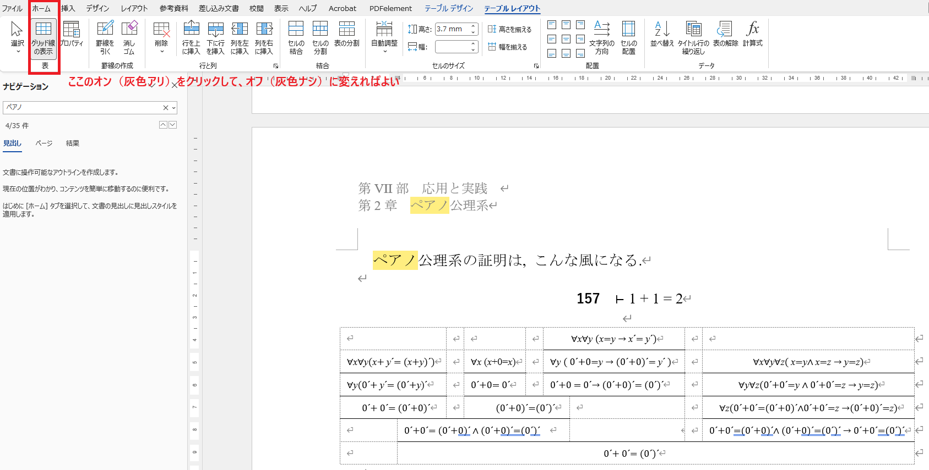Switch to the 校閲 tab
Screen dimensions: 929x470
tap(257, 8)
